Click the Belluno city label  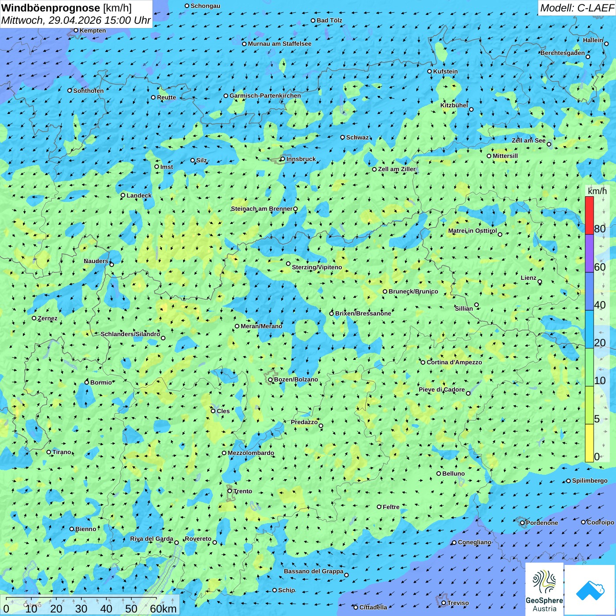pos(453,473)
